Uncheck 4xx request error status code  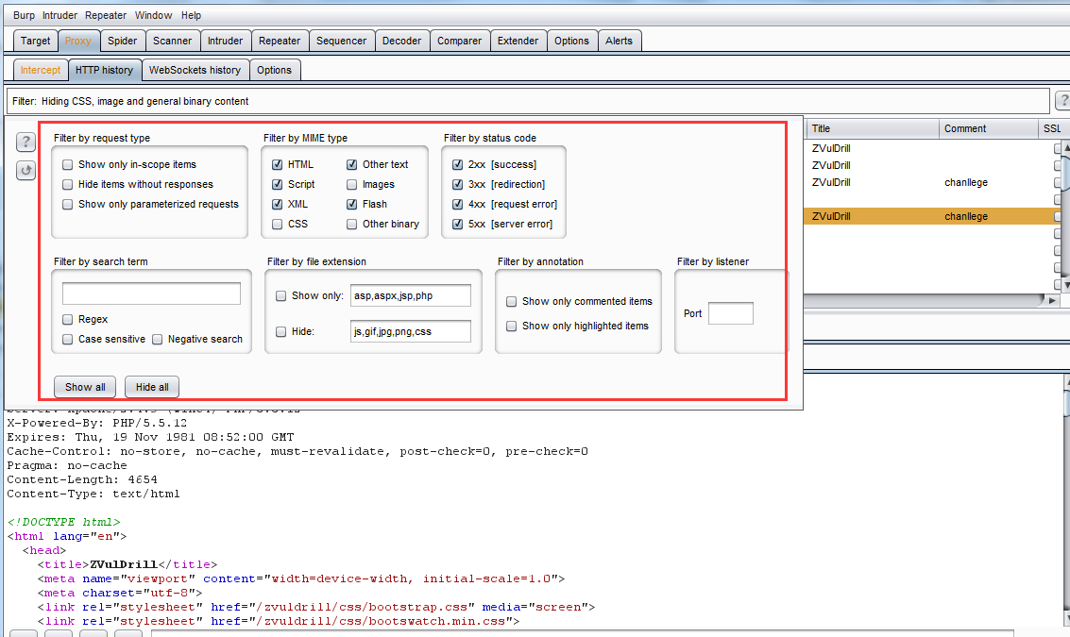point(457,204)
